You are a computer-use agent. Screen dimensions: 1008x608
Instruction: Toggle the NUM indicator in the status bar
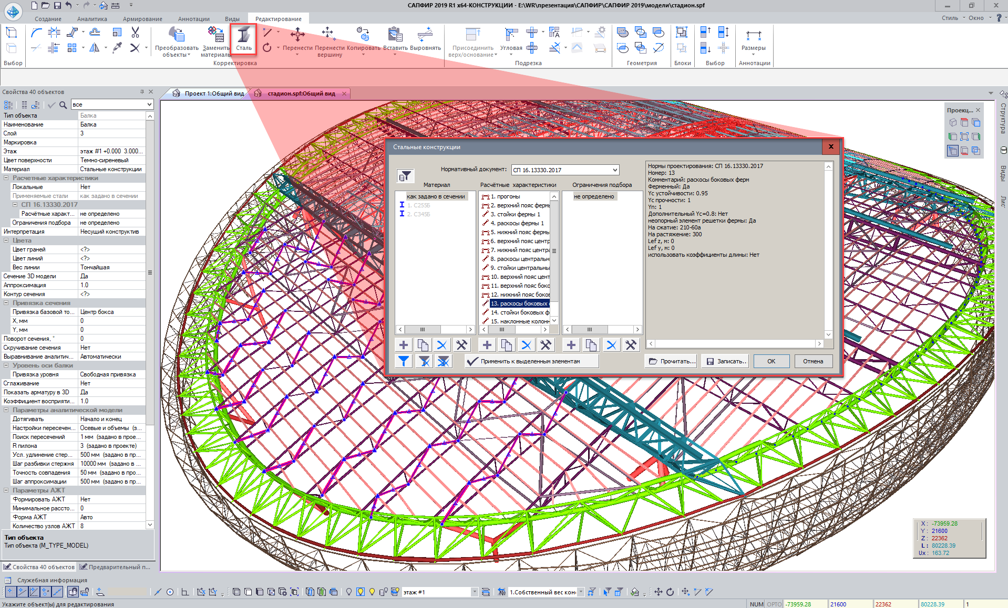pos(756,604)
